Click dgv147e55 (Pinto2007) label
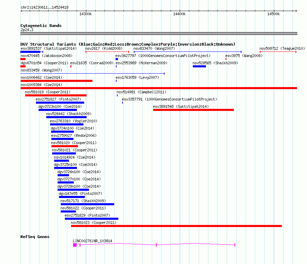 pyautogui.click(x=80, y=194)
